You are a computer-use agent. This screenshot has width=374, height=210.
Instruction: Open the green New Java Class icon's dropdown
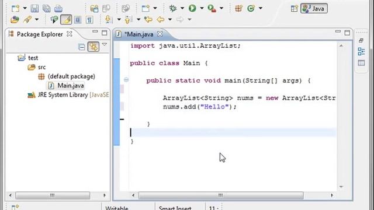tap(261, 8)
